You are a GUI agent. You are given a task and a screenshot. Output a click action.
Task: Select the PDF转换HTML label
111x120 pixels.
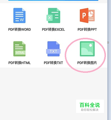pyautogui.click(x=20, y=63)
